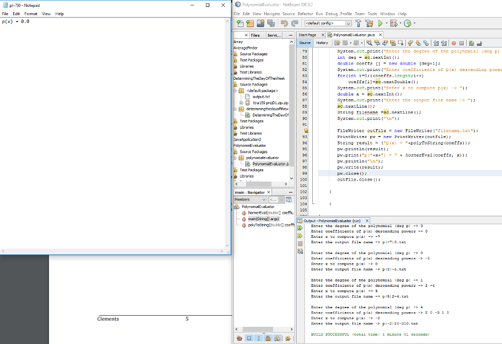502x344 pixels.
Task: Open the Find Selection magnifier in editor toolbar
Action: 370,43
